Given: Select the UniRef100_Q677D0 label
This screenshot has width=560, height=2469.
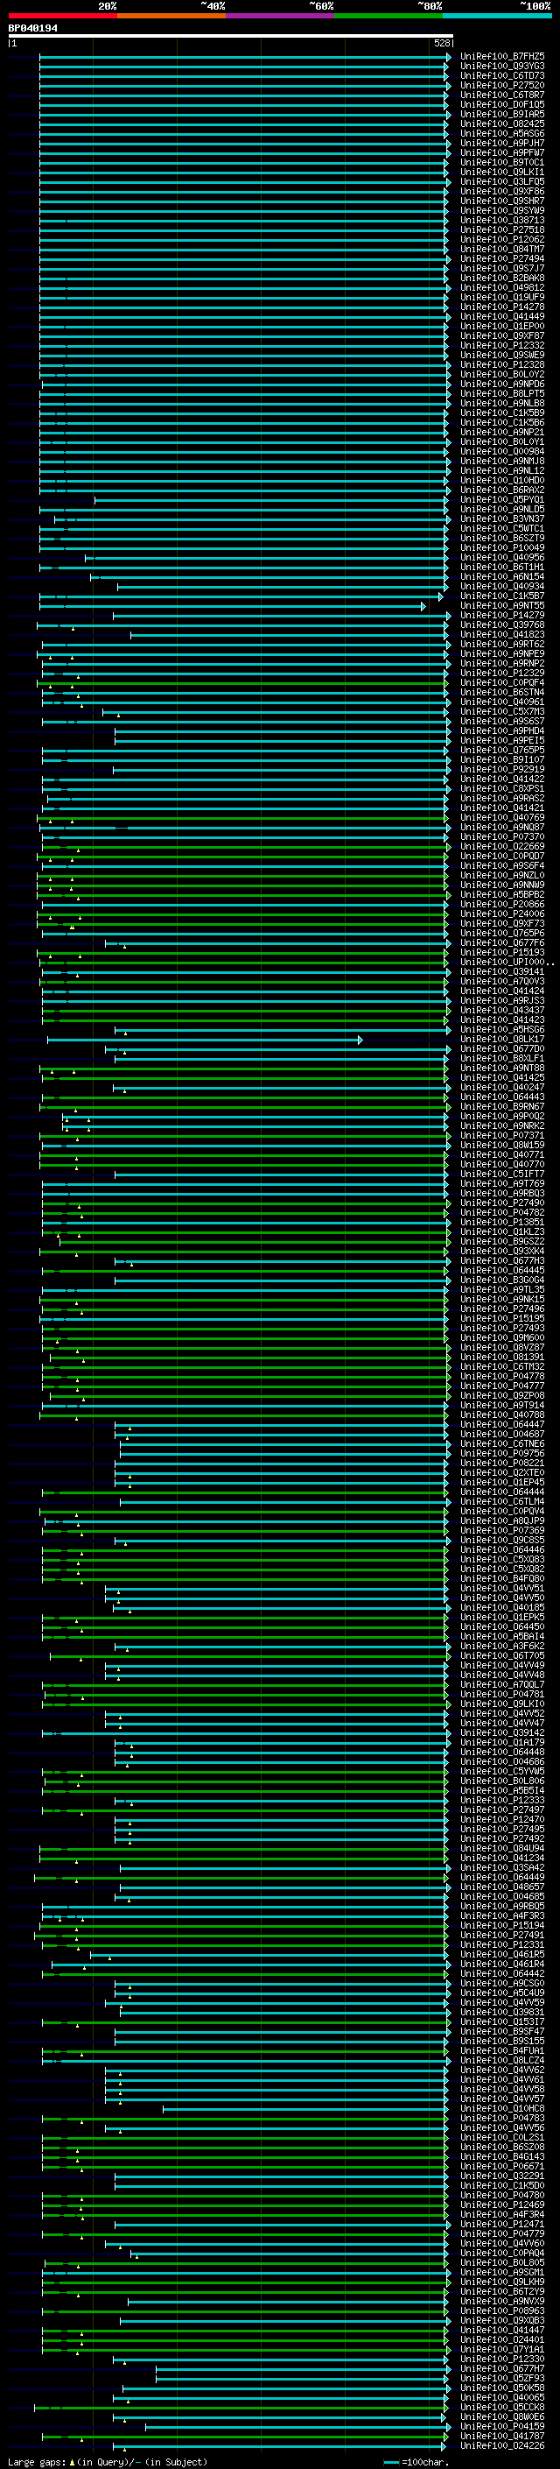Looking at the screenshot, I should pos(502,1049).
